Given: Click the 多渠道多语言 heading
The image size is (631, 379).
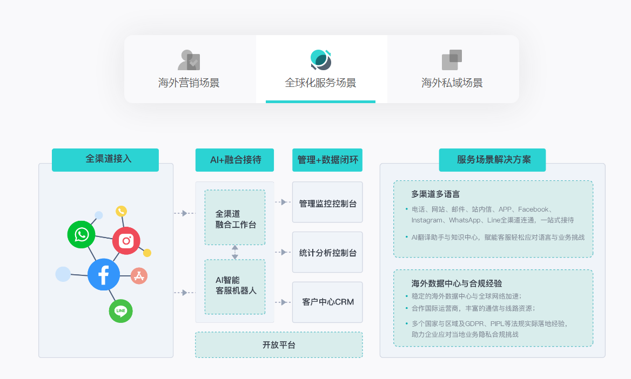Looking at the screenshot, I should coord(435,194).
